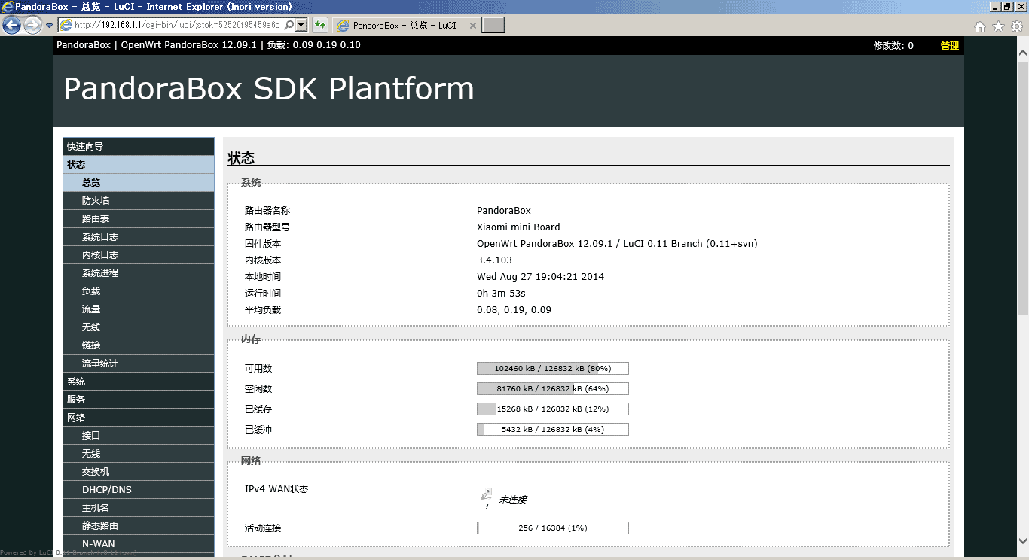Click the Internet Explorer title bar icon
Image resolution: width=1029 pixels, height=560 pixels.
point(8,6)
